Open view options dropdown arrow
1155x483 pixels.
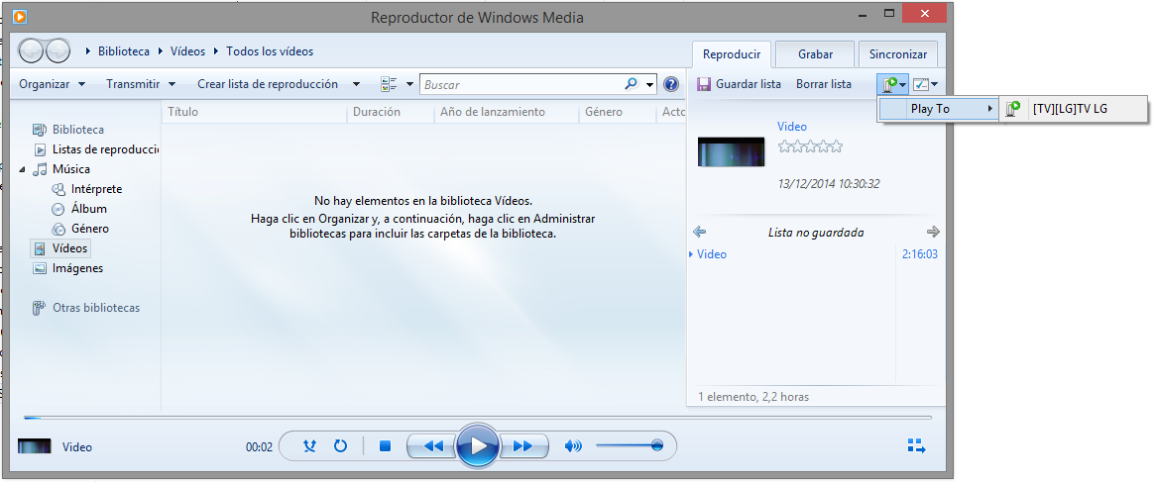[410, 84]
